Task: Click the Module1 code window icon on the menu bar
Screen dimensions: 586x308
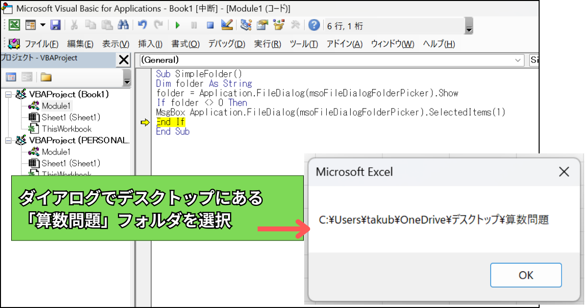Action: 14,44
